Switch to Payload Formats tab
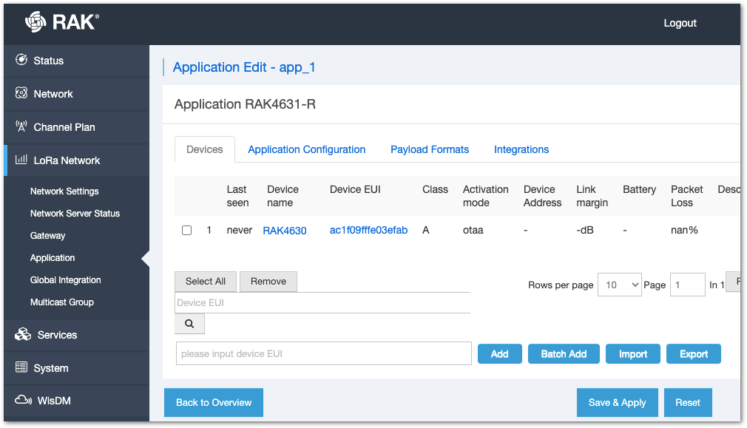The image size is (747, 428). (x=430, y=149)
